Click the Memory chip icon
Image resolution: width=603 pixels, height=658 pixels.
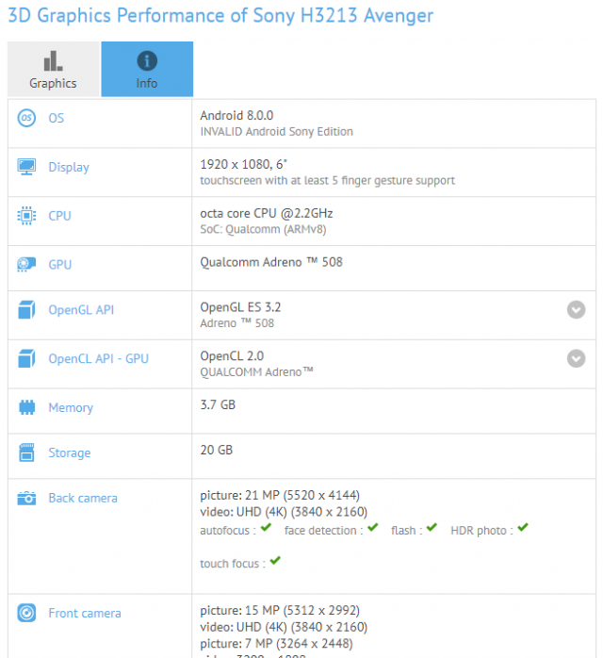[x=26, y=407]
